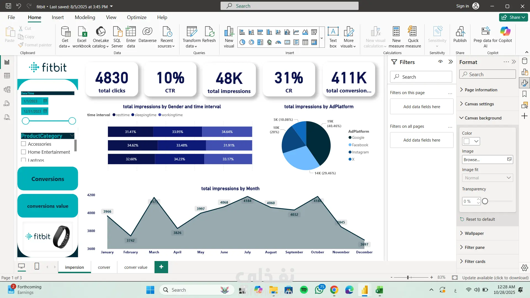
Task: Open the canvas background color swatch
Action: tap(471, 141)
